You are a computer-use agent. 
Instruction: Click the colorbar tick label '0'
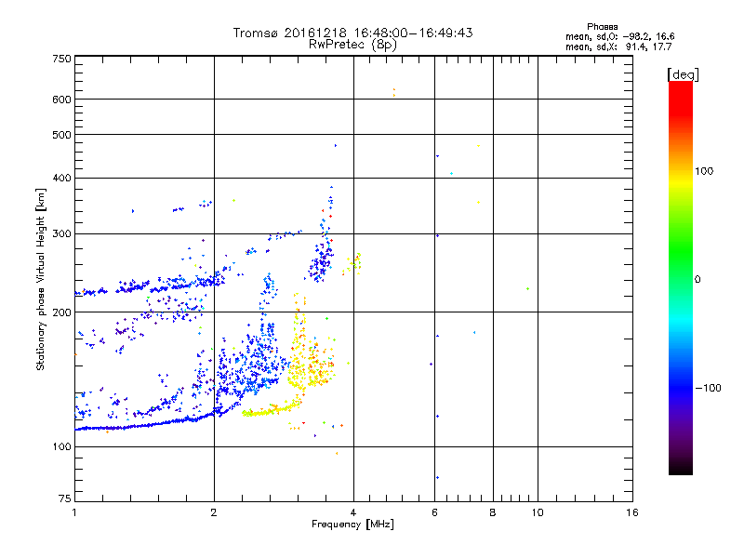697,280
